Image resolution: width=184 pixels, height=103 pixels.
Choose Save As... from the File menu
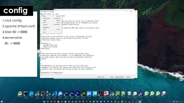[x=51, y=25]
